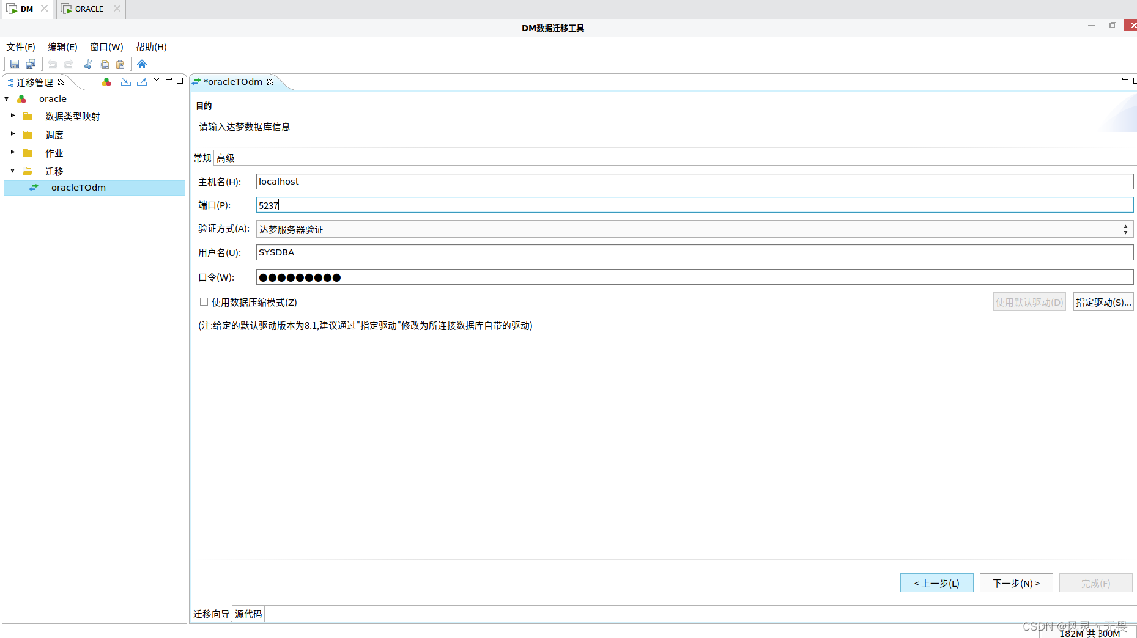The width and height of the screenshot is (1137, 638).
Task: Click the 调度 folder icon
Action: click(x=28, y=135)
